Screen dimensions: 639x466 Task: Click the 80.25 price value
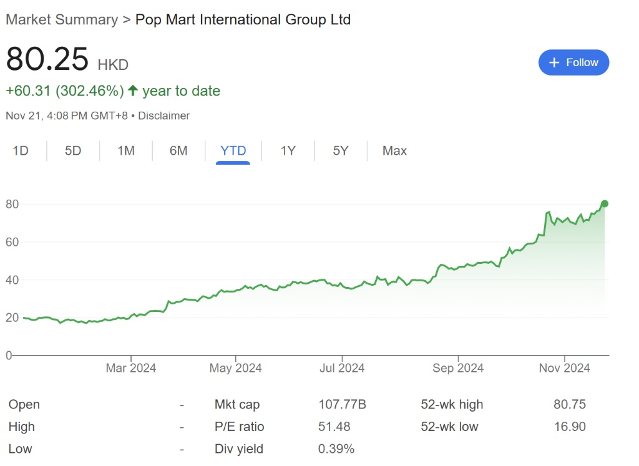point(47,61)
